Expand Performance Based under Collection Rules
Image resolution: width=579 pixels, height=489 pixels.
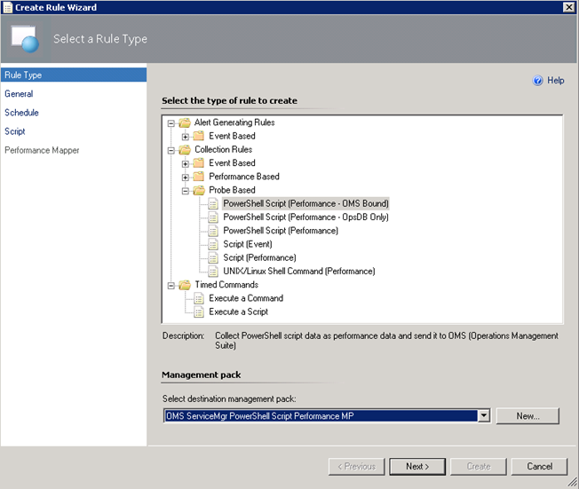pyautogui.click(x=185, y=177)
